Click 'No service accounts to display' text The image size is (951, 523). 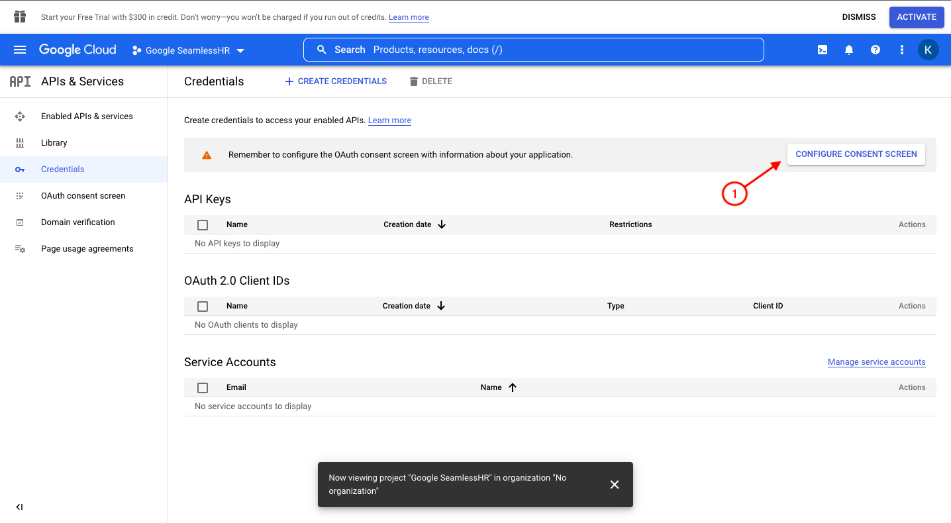pos(253,406)
